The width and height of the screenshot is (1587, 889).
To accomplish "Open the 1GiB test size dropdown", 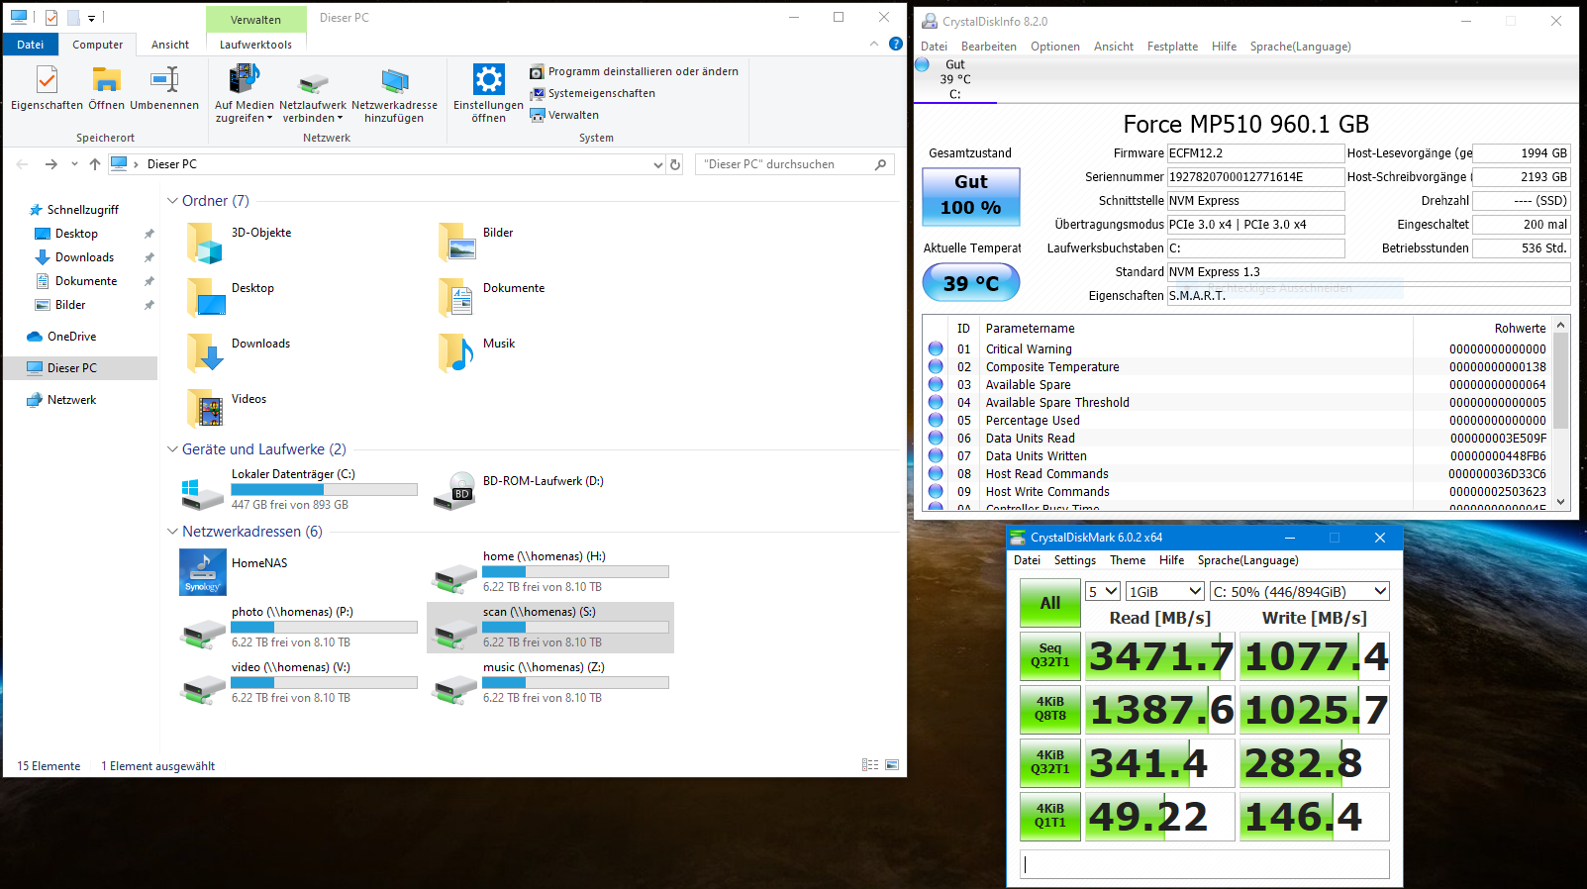I will [1165, 592].
